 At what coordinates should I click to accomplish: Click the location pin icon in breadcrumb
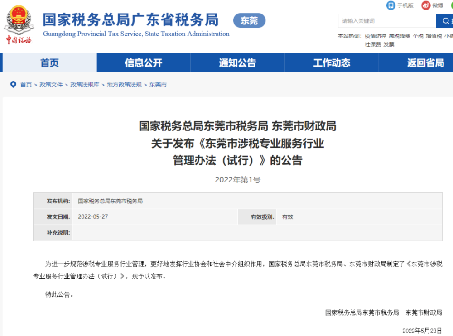(x=13, y=85)
